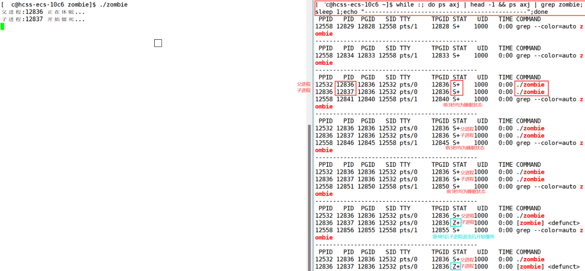
Task: Click the right prompt "c@hcss-ecs-10c6 ~]$"
Action: pyautogui.click(x=359, y=5)
